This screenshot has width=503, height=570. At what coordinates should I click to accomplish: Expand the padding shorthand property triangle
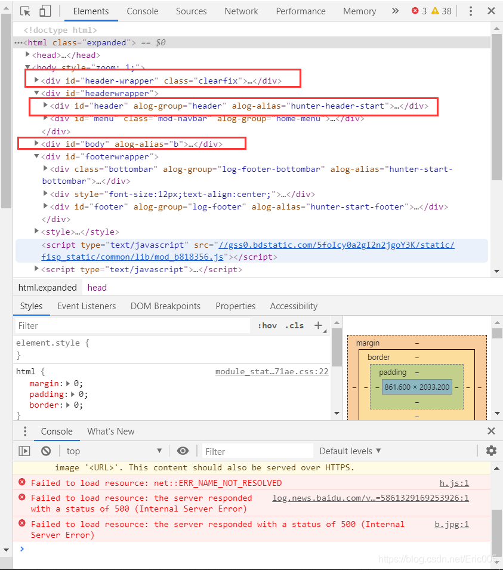[73, 394]
